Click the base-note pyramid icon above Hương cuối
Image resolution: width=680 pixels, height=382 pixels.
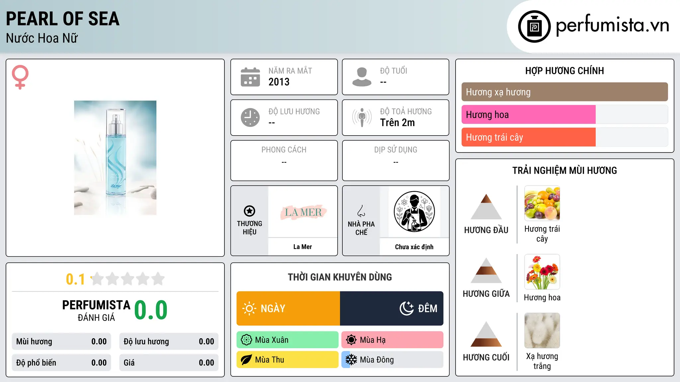(486, 334)
